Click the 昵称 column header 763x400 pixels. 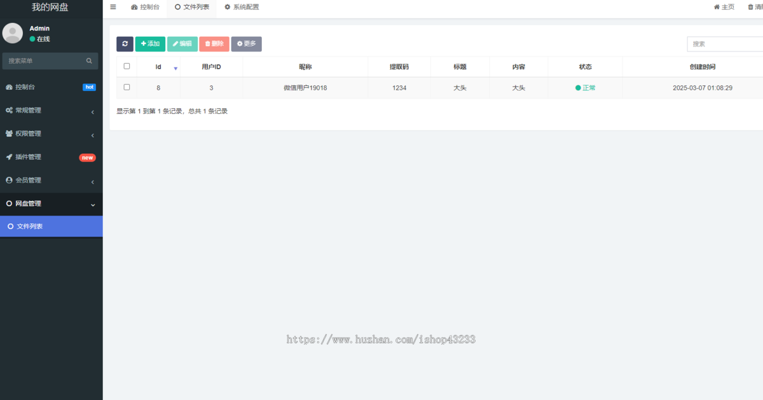tap(305, 67)
